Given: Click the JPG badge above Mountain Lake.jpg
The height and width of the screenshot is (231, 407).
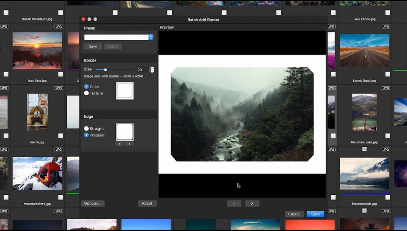Looking at the screenshot, I should point(386,88).
